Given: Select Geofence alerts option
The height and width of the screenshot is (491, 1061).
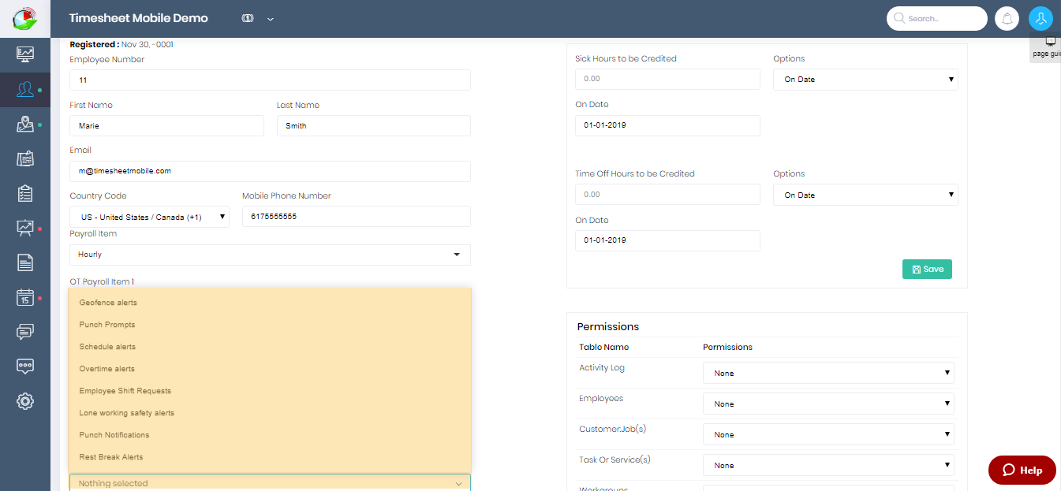Looking at the screenshot, I should [x=270, y=303].
